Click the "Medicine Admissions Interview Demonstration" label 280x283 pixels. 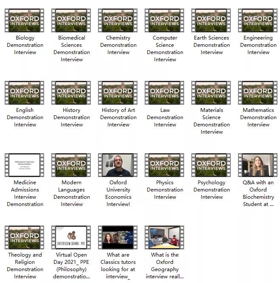tap(25, 193)
